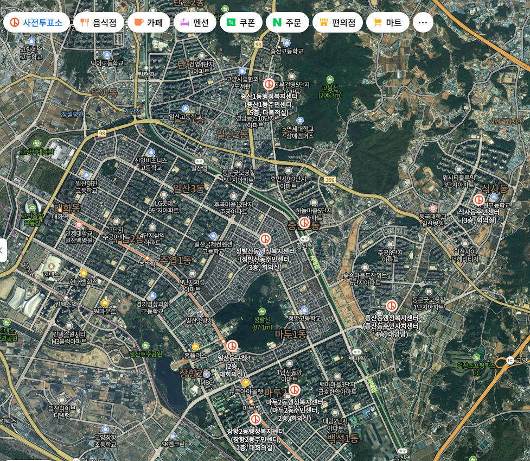Click the 동국대학교 일산병원 hospital icon
Viewport: 530px width, 461px height.
tap(432, 208)
